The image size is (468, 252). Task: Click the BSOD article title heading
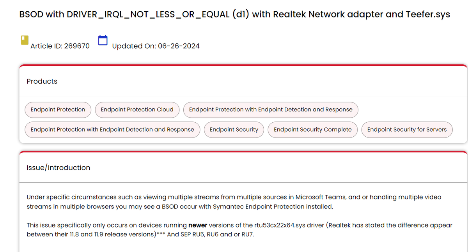click(234, 15)
